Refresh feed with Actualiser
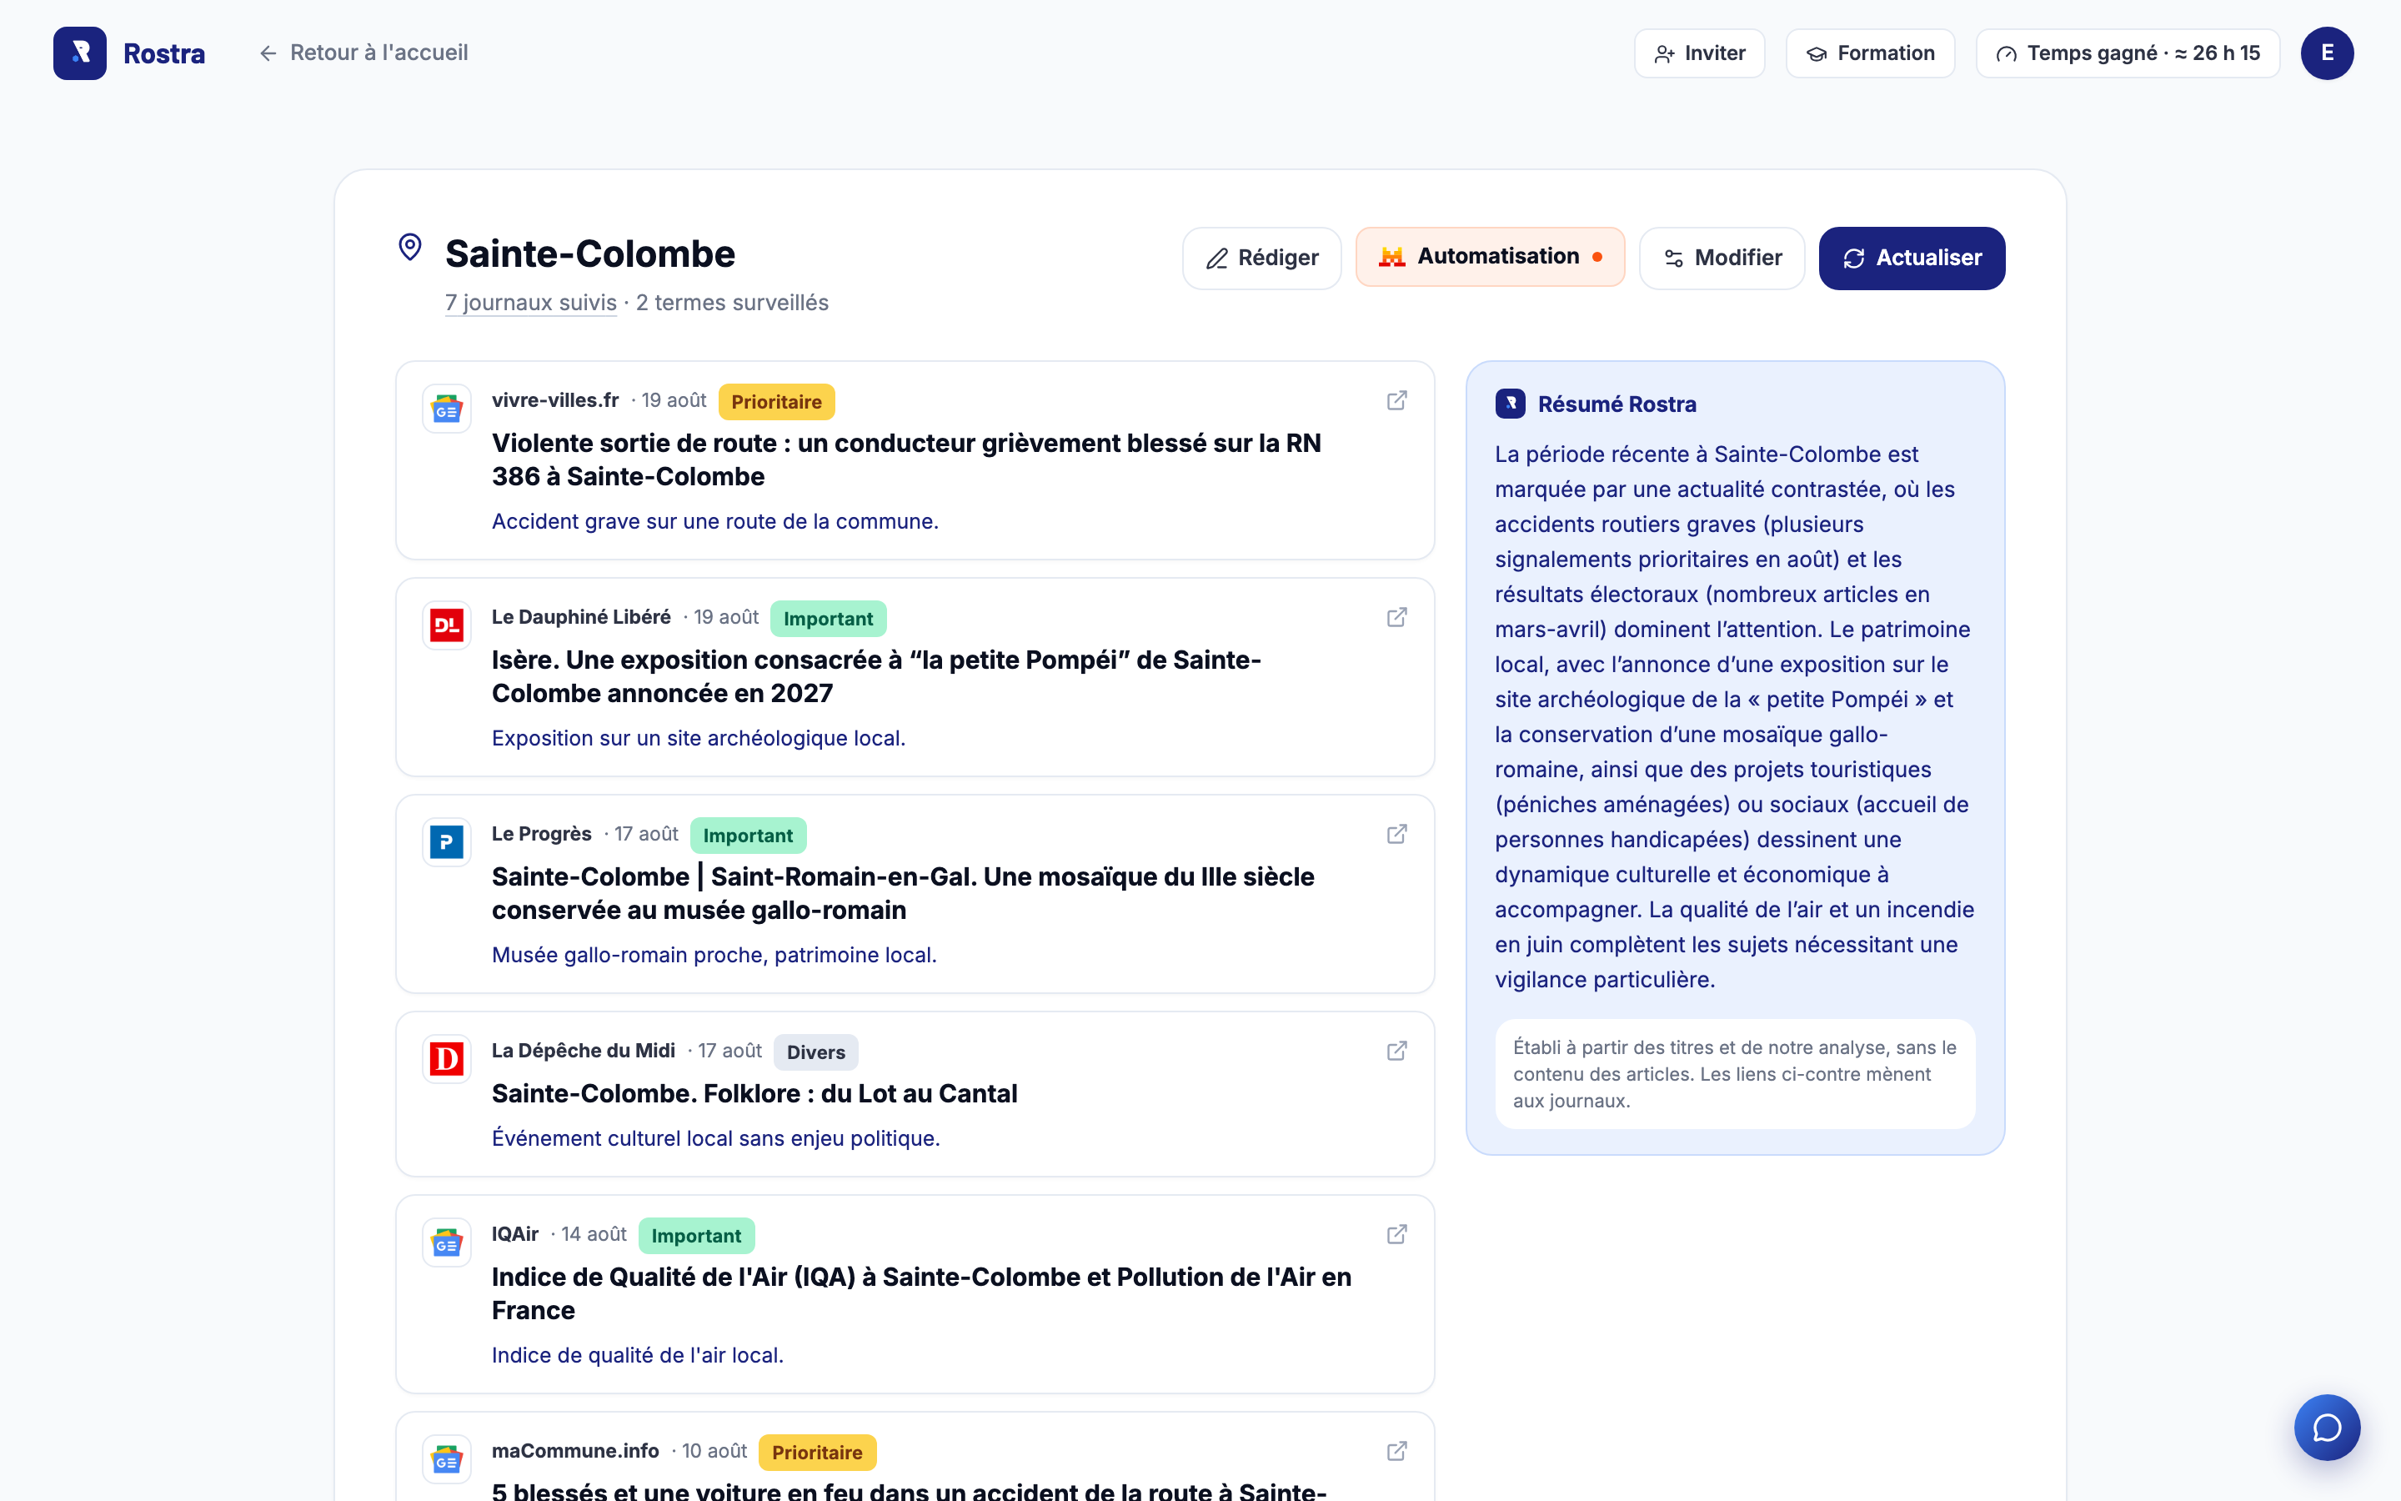 pos(1911,259)
